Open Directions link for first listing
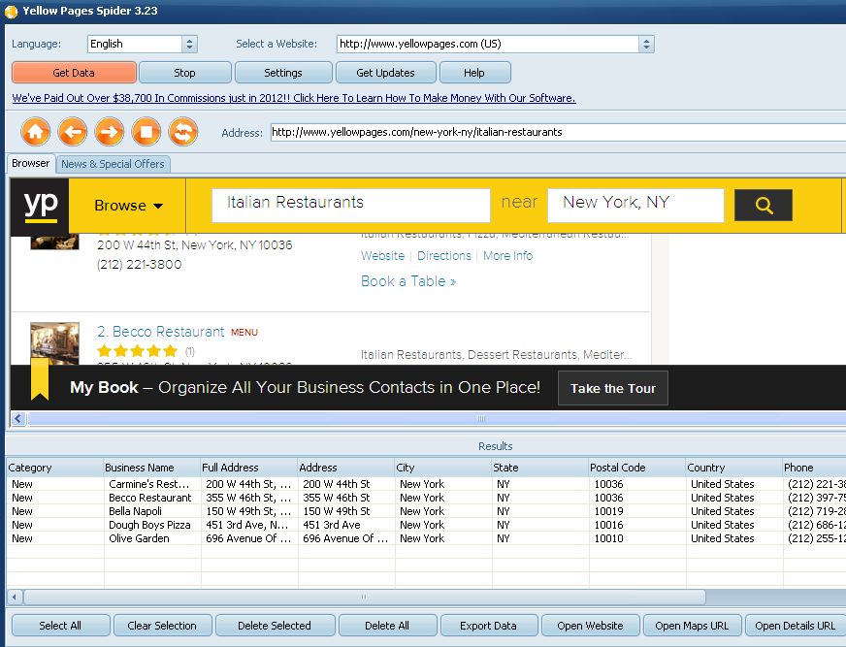 click(x=444, y=256)
